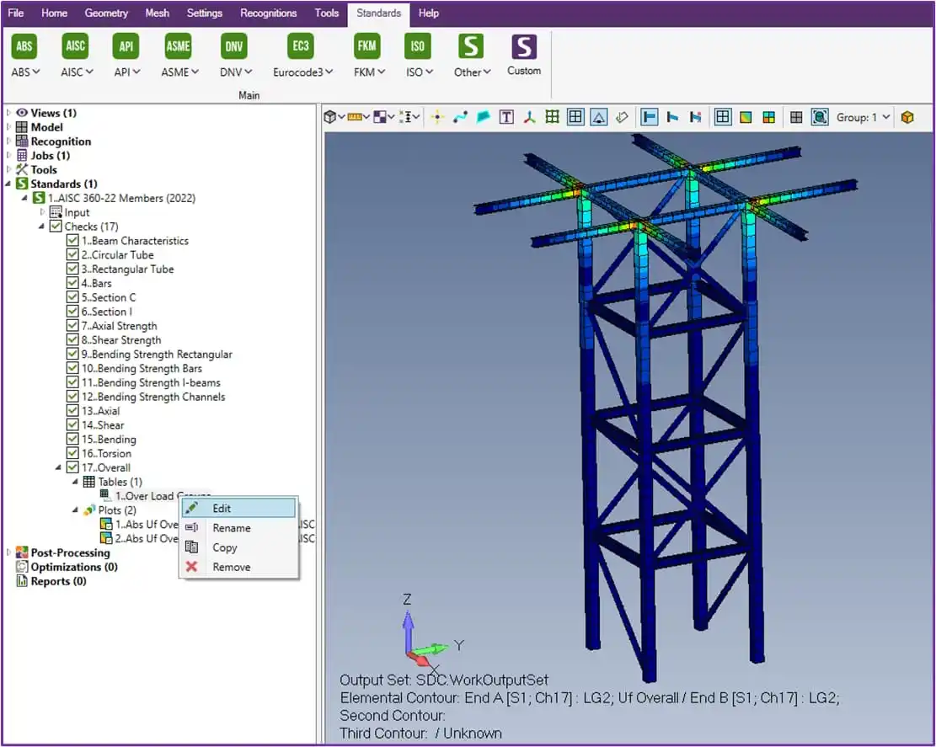Open the ISO standards icon

point(417,46)
